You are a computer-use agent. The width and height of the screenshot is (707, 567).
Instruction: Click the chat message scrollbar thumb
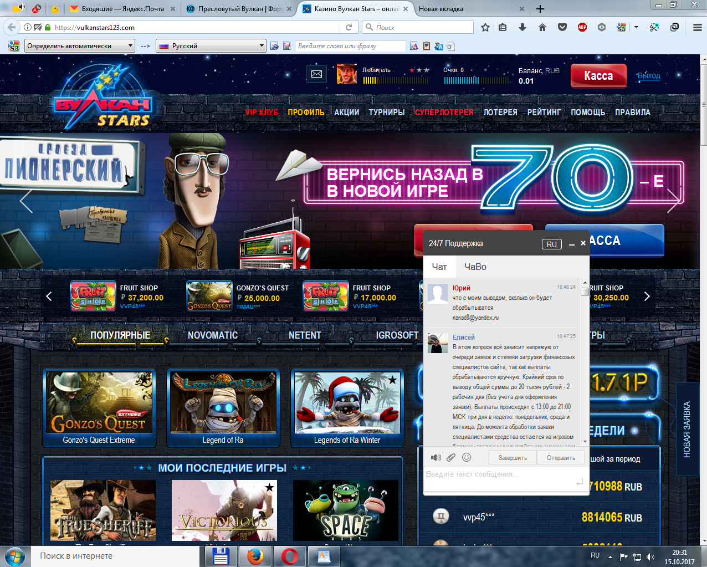(585, 292)
